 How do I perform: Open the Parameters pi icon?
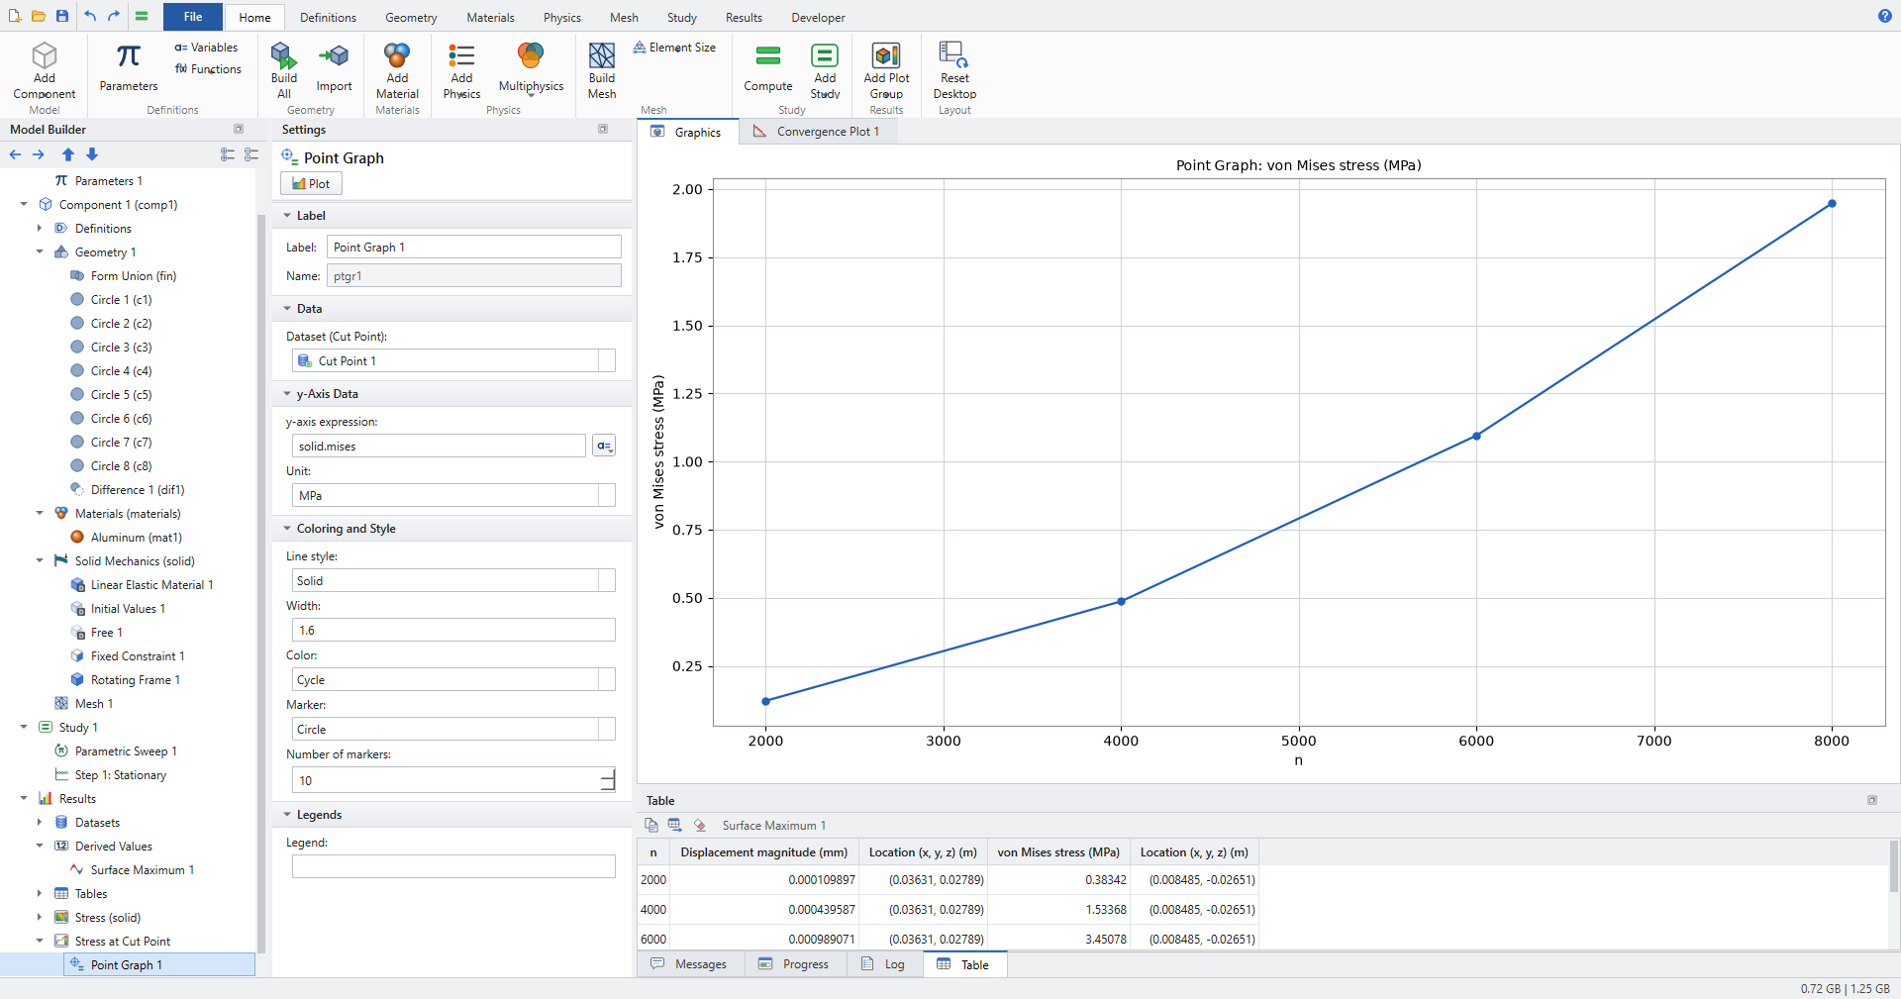pyautogui.click(x=128, y=56)
